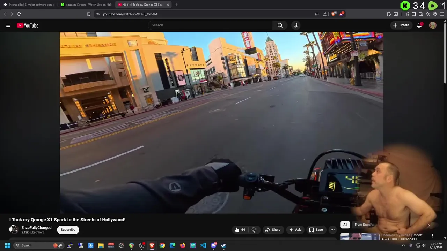Start voice search with the microphone
This screenshot has width=447, height=251.
point(296,25)
